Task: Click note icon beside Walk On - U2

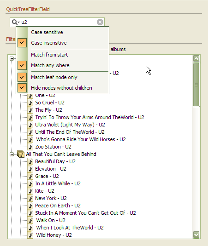Action: click(x=30, y=221)
